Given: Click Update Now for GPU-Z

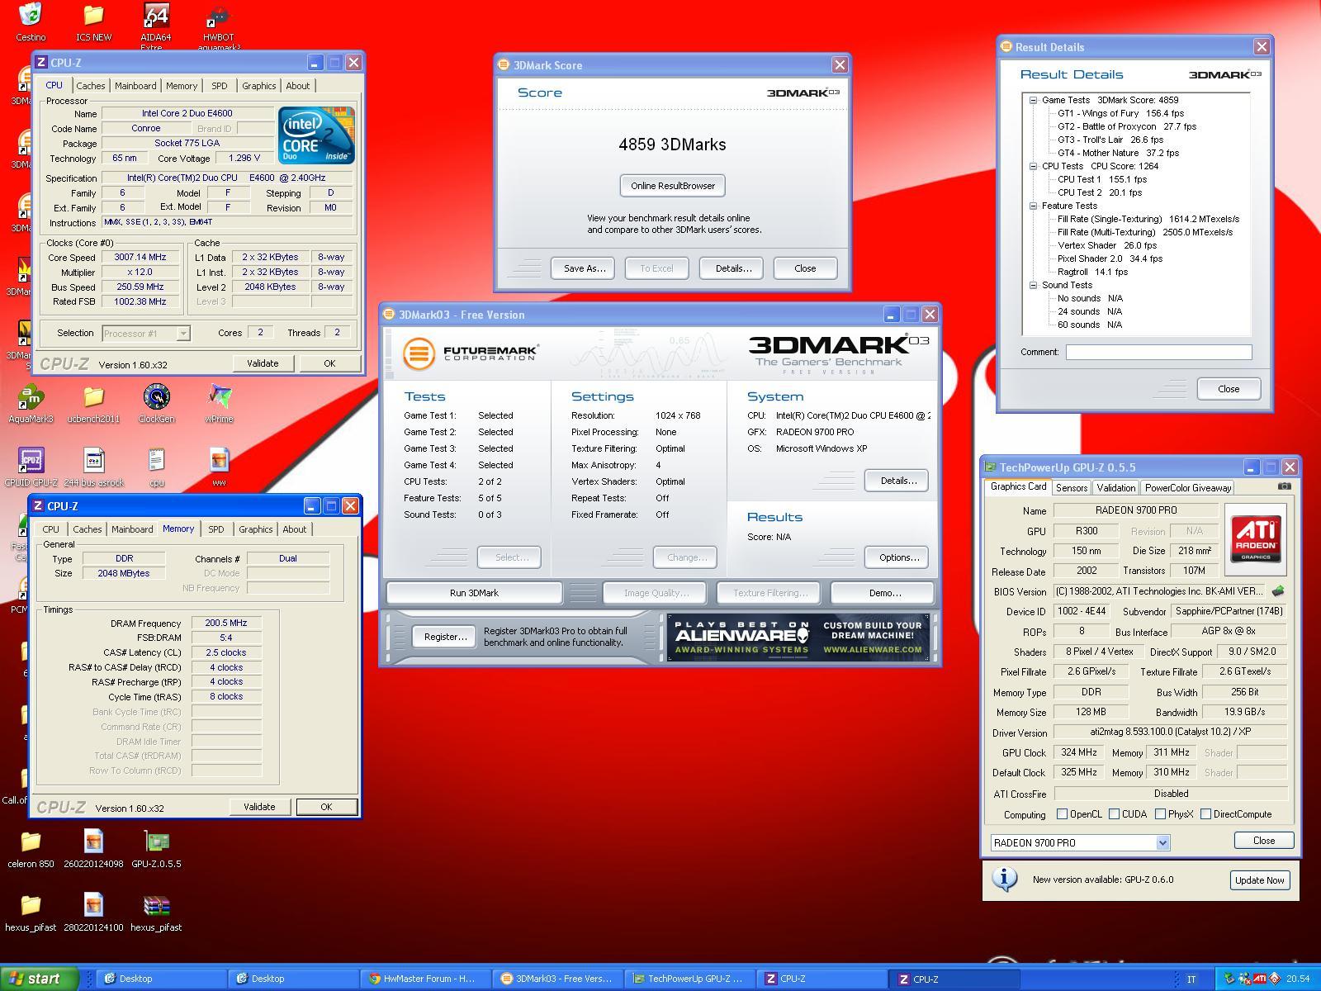Looking at the screenshot, I should point(1259,880).
